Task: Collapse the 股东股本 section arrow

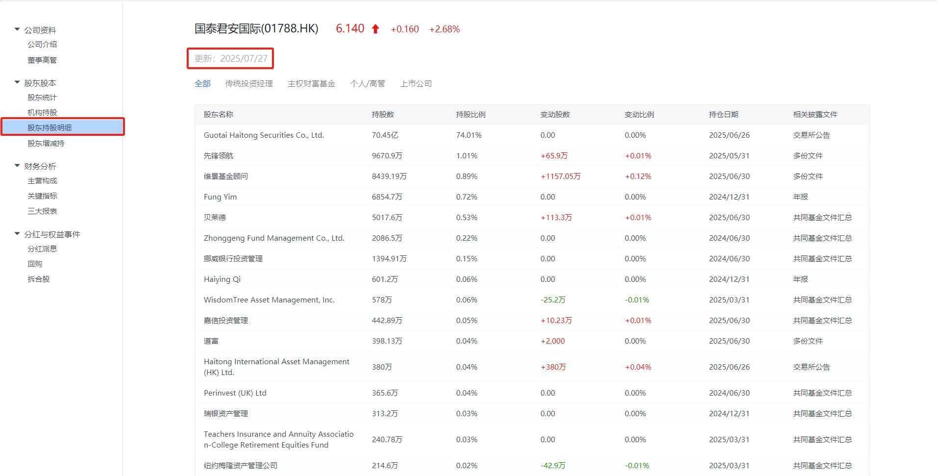Action: click(17, 82)
